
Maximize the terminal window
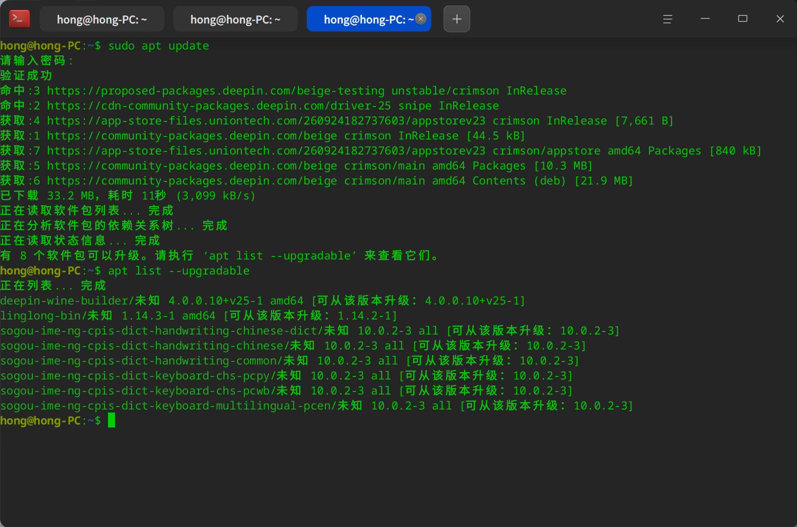click(742, 19)
